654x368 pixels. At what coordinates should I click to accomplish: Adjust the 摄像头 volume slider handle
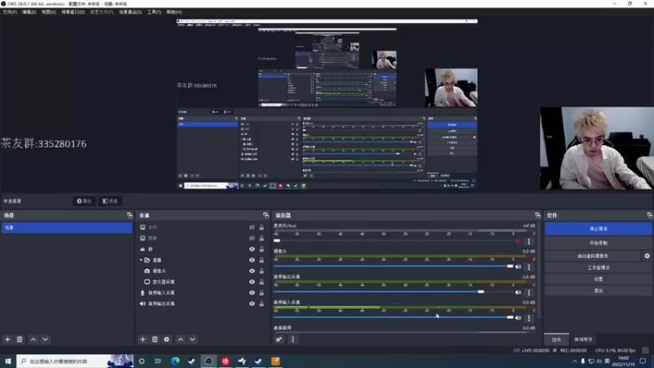click(x=510, y=267)
